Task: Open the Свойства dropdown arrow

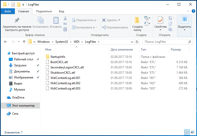Action: (160, 30)
